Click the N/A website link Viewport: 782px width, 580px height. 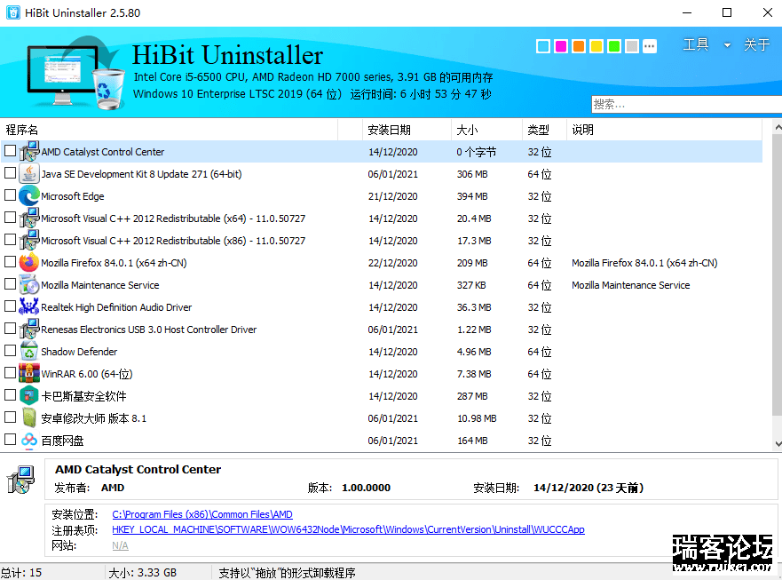click(x=120, y=545)
